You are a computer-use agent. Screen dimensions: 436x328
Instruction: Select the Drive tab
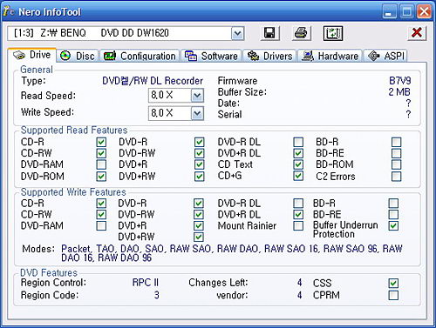[x=32, y=55]
